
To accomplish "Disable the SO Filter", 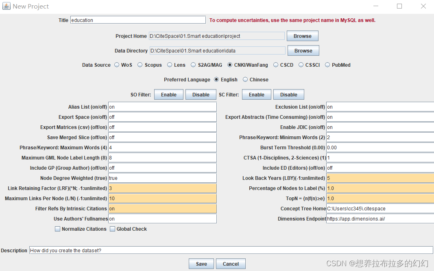I will click(201, 95).
